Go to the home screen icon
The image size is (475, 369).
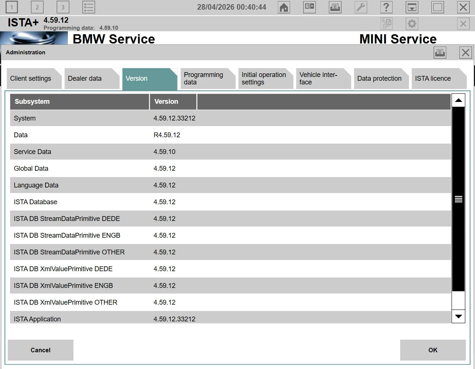[284, 7]
